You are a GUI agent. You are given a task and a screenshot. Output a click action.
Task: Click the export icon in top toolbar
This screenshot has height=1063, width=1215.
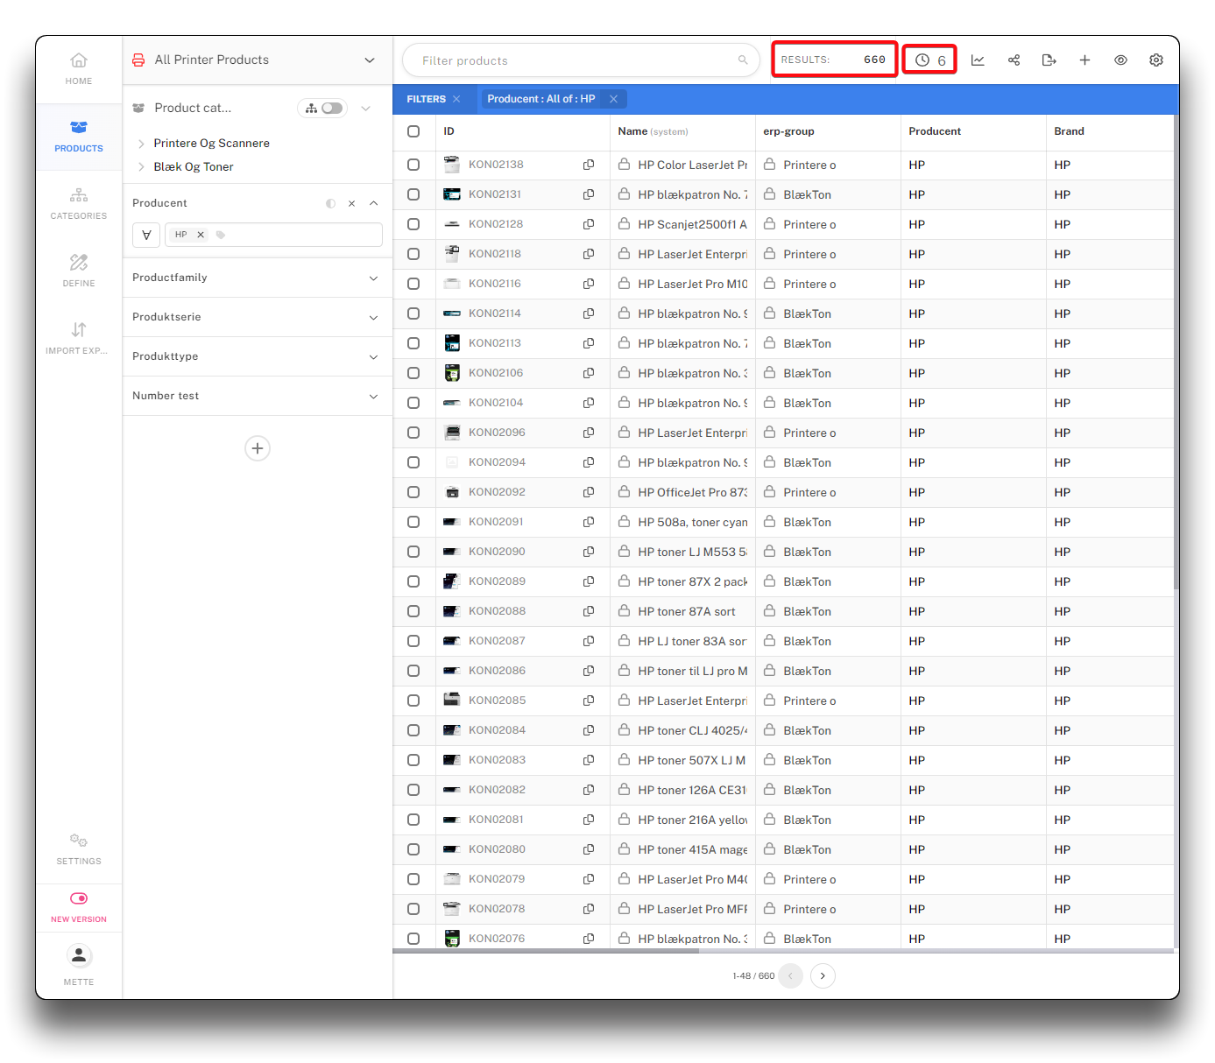pyautogui.click(x=1049, y=60)
